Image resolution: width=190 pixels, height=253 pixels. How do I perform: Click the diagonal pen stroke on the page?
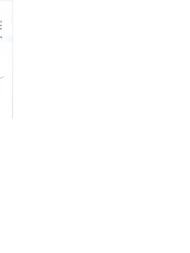click(x=2, y=77)
